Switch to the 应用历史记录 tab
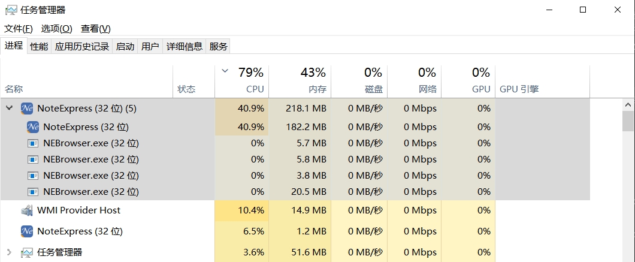The width and height of the screenshot is (635, 262). (82, 46)
